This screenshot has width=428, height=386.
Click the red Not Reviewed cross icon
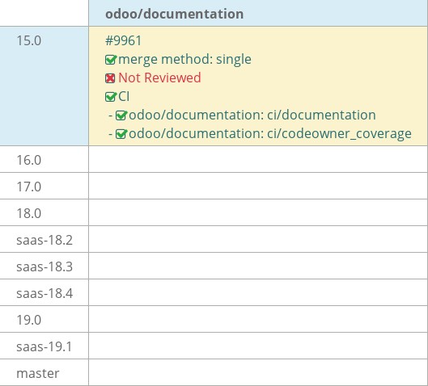[110, 78]
